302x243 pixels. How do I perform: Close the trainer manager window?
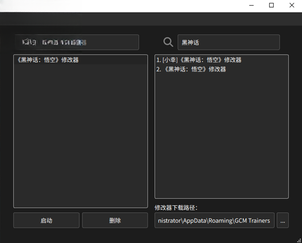pos(292,6)
